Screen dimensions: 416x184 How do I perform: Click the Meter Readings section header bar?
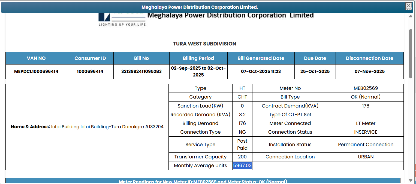pyautogui.click(x=203, y=181)
